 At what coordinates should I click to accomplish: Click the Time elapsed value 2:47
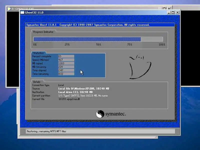[66, 70]
